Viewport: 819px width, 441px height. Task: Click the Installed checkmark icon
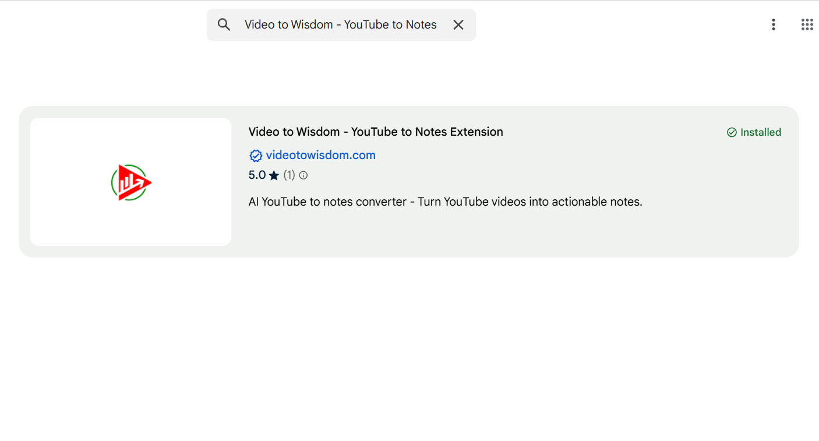[732, 133]
